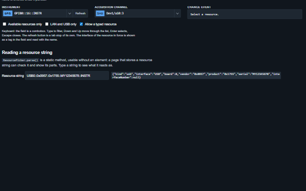Uncheck Allow a typed resource
306x191 pixels.
[x=81, y=24]
